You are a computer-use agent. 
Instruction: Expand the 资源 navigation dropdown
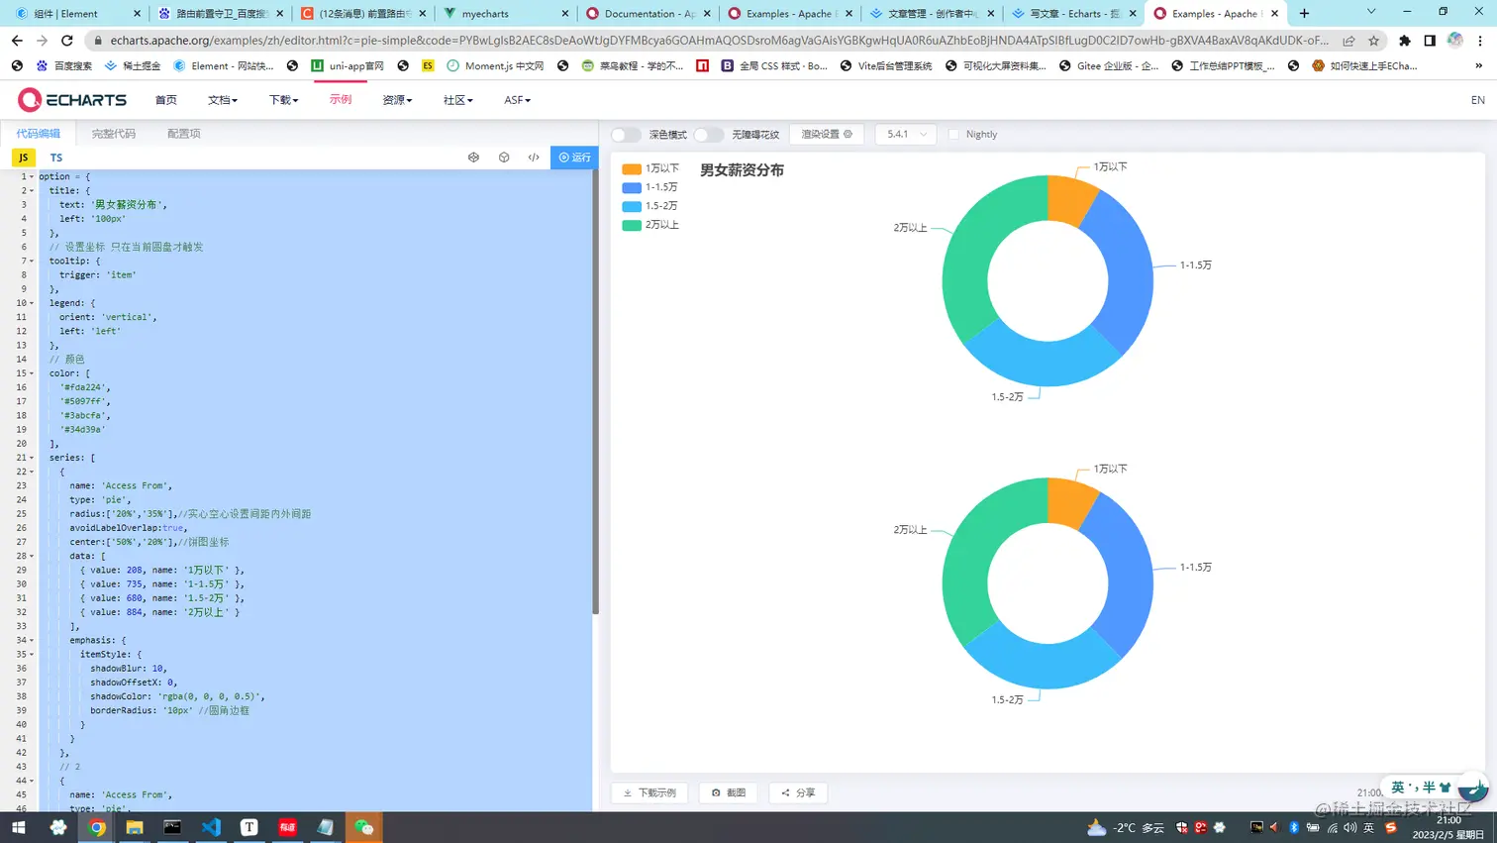397,100
